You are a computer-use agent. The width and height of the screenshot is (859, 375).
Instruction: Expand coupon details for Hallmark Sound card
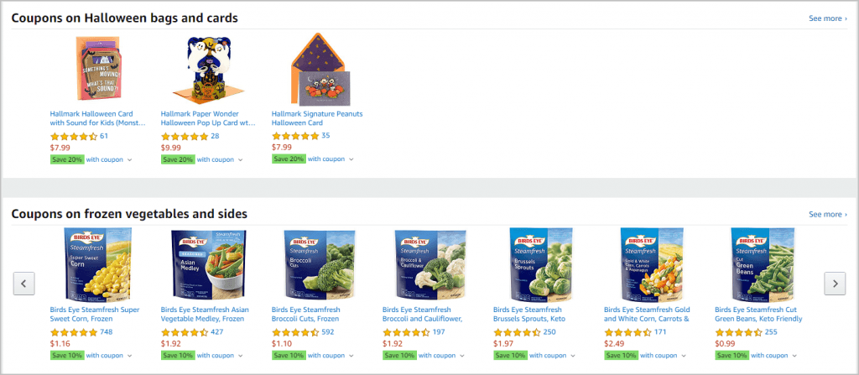click(130, 160)
